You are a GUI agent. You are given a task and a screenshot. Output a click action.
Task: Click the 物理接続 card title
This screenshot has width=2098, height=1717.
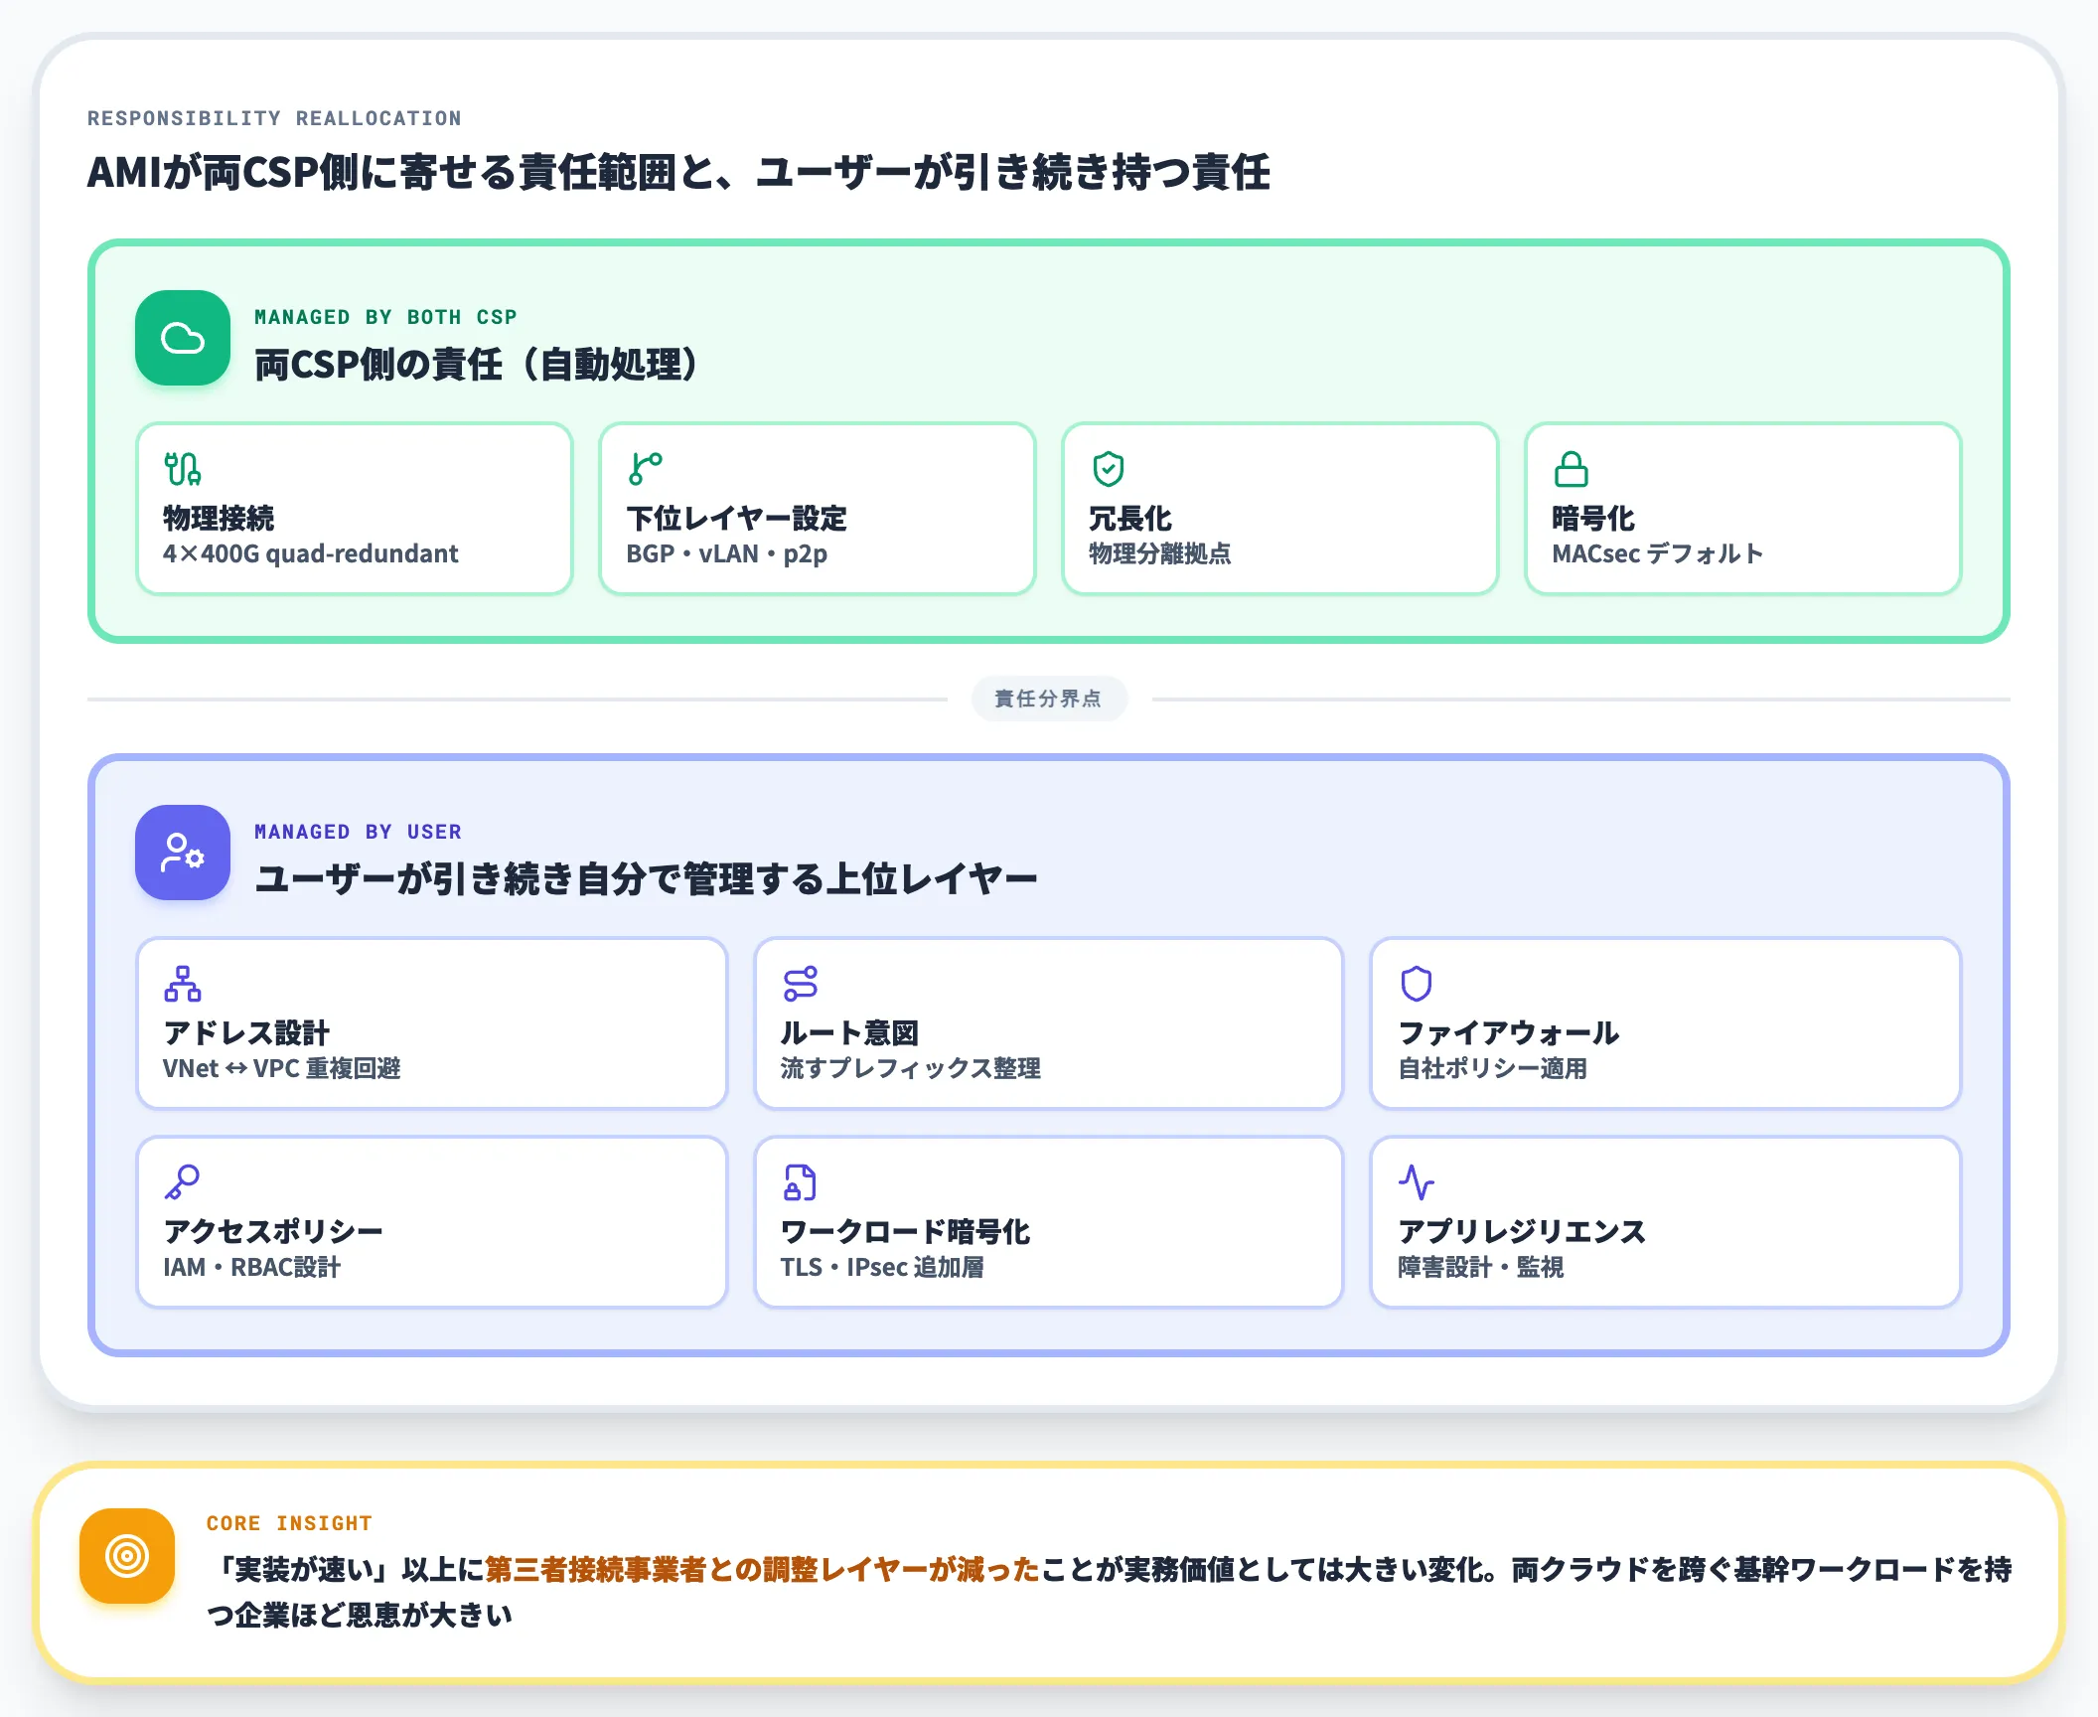pos(219,518)
